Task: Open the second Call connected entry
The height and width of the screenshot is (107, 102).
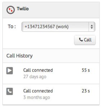Action: 38,91
